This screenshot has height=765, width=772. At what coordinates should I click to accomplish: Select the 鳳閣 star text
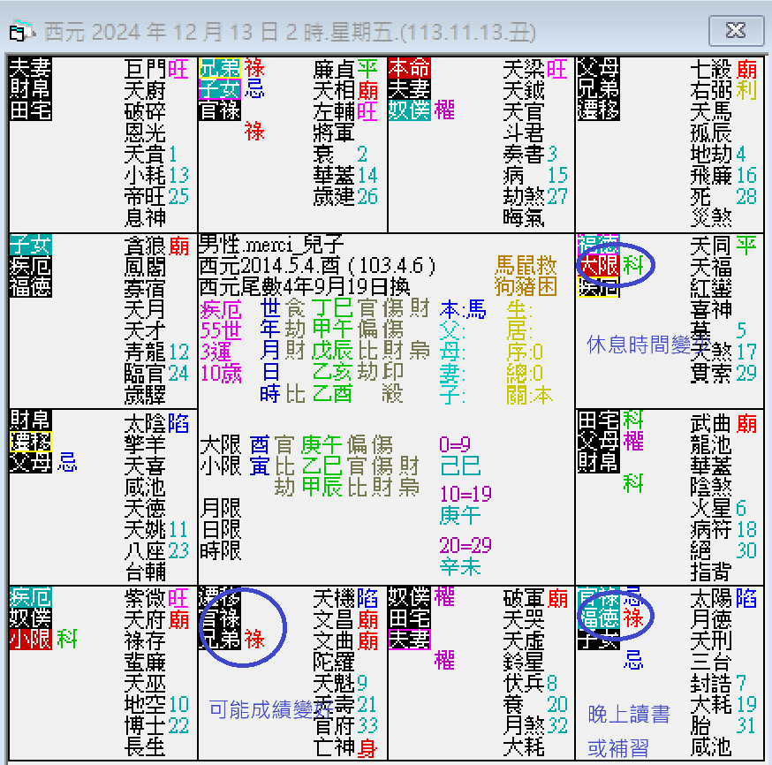(x=145, y=267)
